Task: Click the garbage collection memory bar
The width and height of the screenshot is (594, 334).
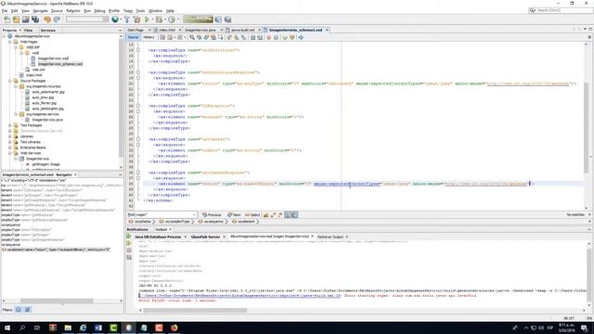Action: pyautogui.click(x=198, y=19)
